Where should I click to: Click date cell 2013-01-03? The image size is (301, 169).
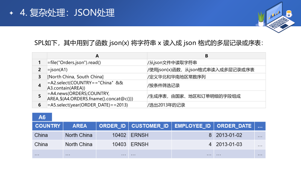(x=234, y=144)
